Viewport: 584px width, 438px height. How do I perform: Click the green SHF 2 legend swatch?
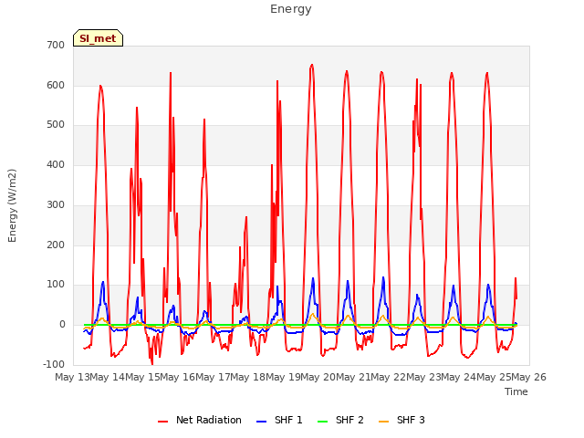322,422
